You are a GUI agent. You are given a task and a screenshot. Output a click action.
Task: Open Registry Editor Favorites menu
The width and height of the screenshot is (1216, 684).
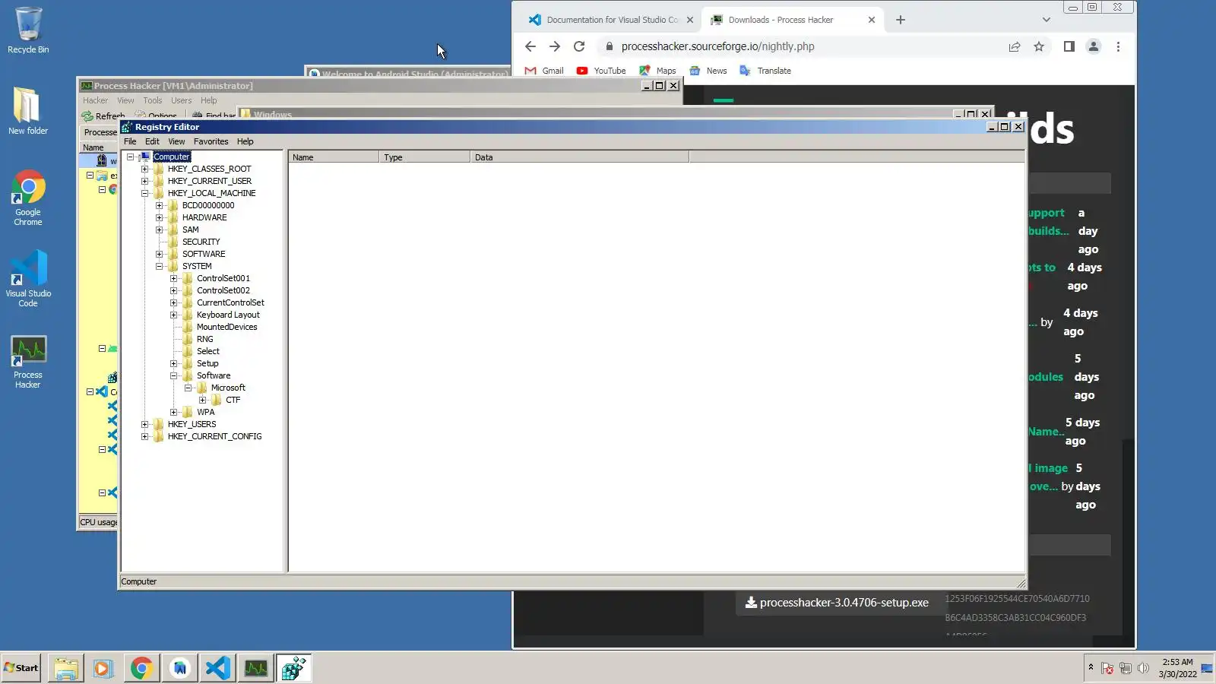[x=211, y=141]
